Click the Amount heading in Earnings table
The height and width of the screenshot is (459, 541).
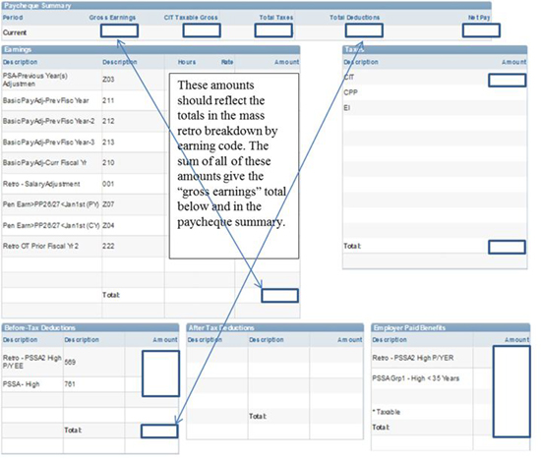[286, 62]
